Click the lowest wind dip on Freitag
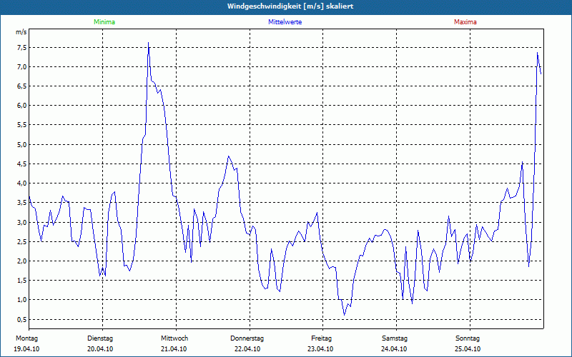Image resolution: width=572 pixels, height=357 pixels. tap(344, 315)
